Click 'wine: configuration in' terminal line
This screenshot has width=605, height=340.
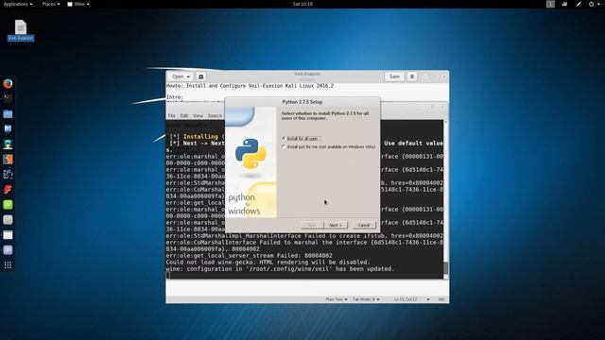point(280,268)
